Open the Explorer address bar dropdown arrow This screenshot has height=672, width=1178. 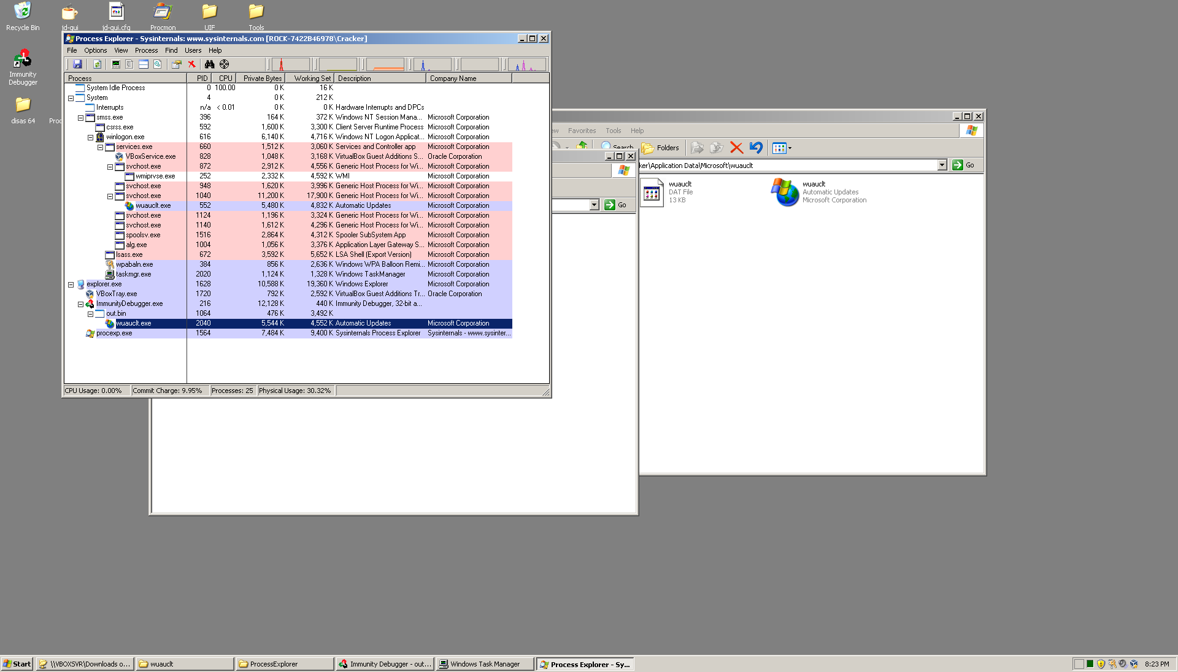tap(942, 165)
